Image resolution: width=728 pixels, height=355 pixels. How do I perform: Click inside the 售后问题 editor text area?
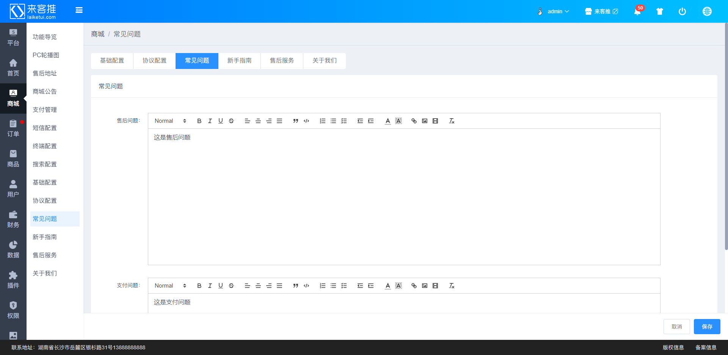tap(404, 197)
